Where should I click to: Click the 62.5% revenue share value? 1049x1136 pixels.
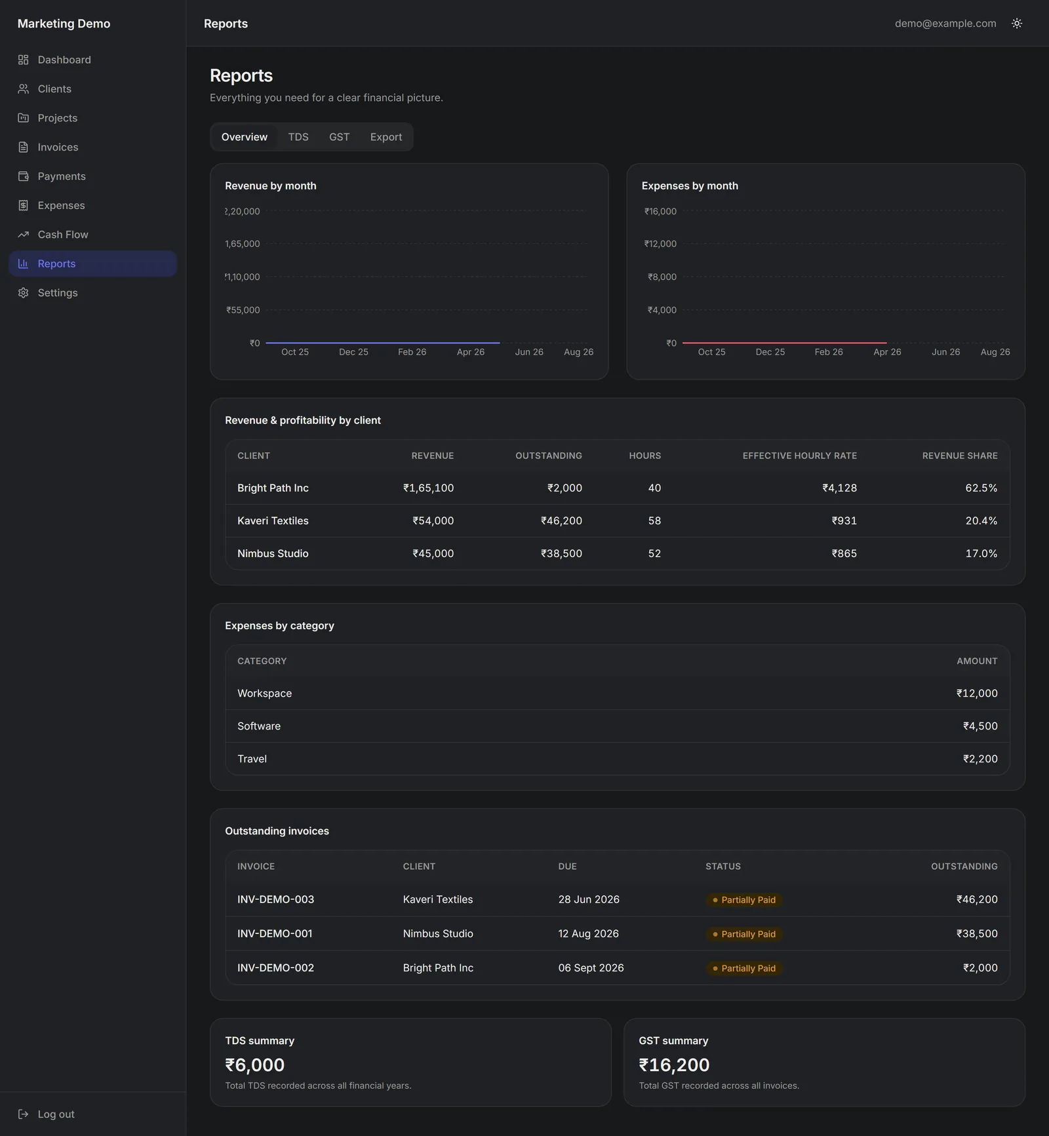point(981,488)
